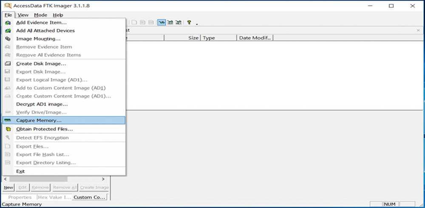Click the Detect EFS Encryption key icon
Screen dimensions: 425x208
click(x=8, y=138)
